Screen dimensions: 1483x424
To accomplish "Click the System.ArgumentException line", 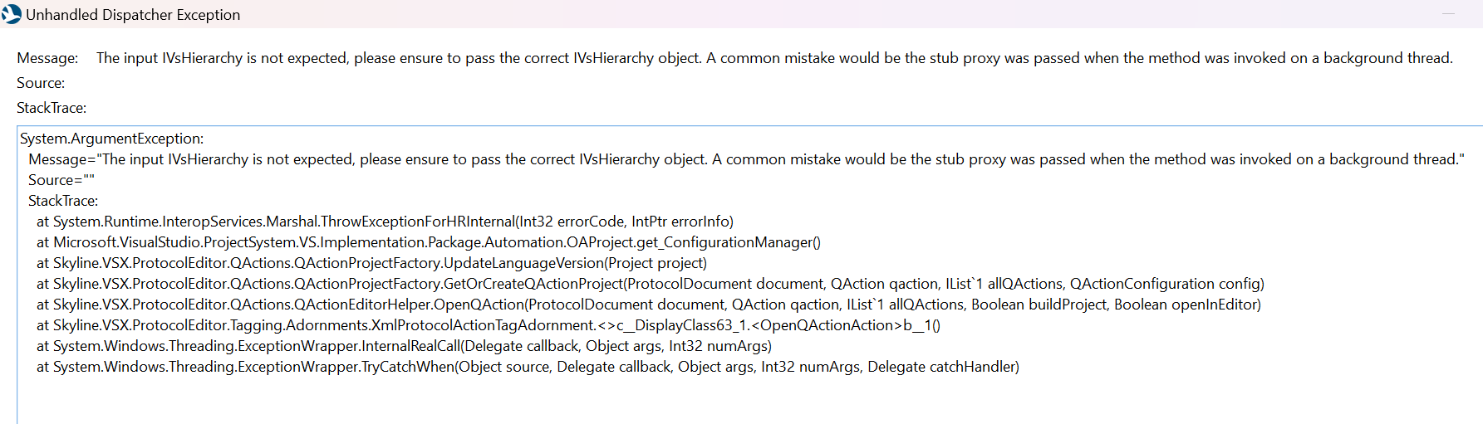I will coord(111,139).
